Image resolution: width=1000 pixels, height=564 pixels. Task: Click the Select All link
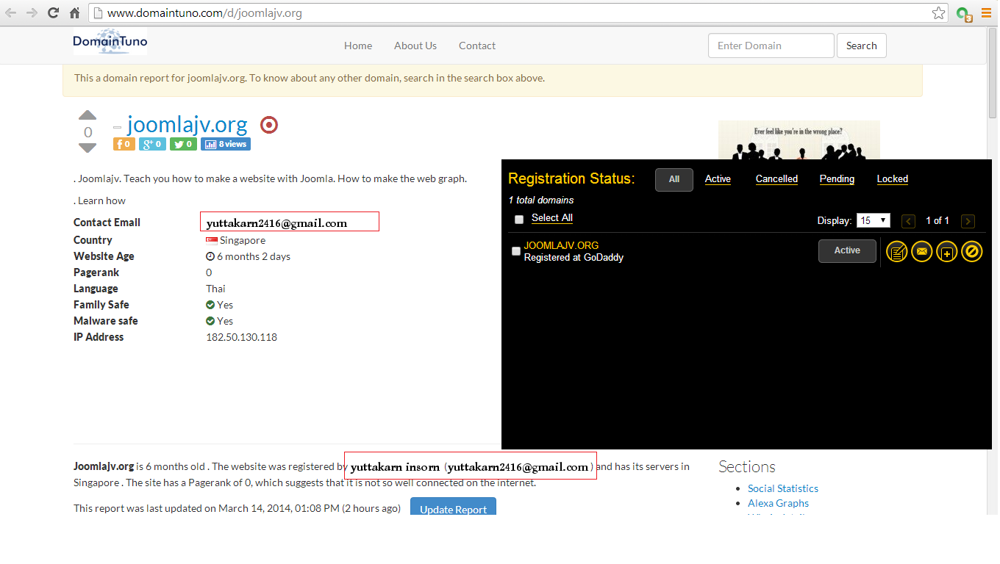[552, 218]
